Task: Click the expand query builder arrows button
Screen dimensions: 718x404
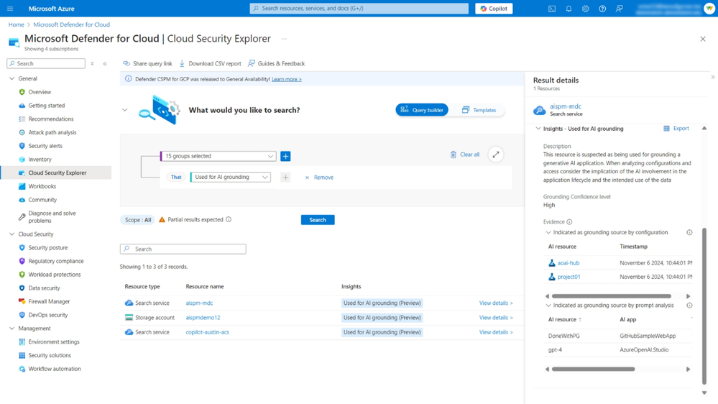Action: click(495, 155)
